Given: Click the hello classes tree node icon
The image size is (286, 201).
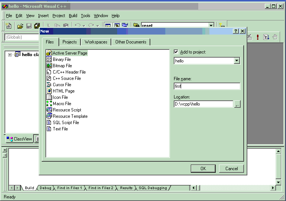Looking at the screenshot, I should coord(17,54).
